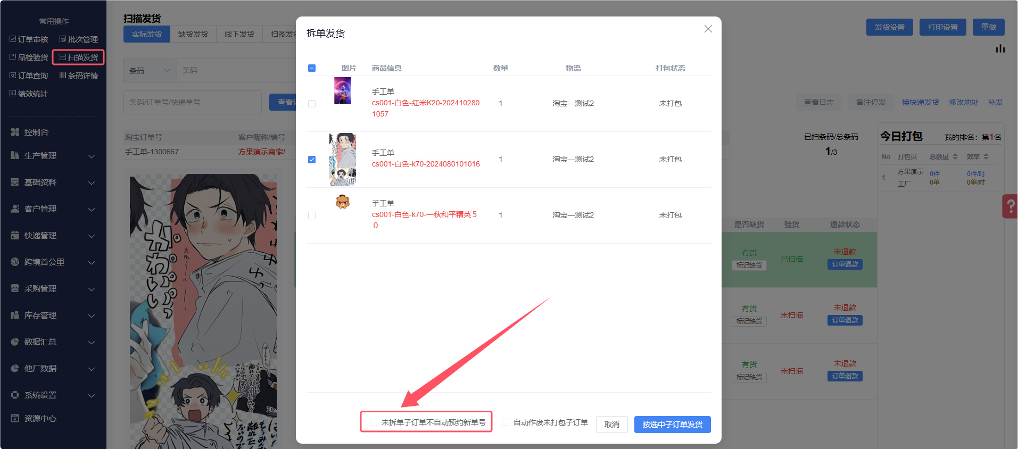Open 绩效统计 in the sidebar
The height and width of the screenshot is (449, 1018).
click(29, 94)
